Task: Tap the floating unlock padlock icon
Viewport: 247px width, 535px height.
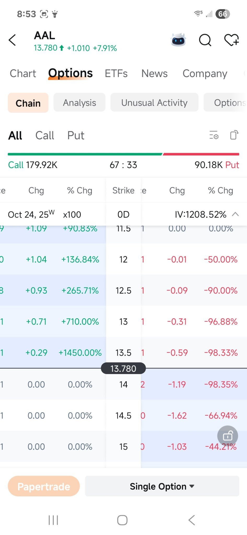Action: coord(228,435)
